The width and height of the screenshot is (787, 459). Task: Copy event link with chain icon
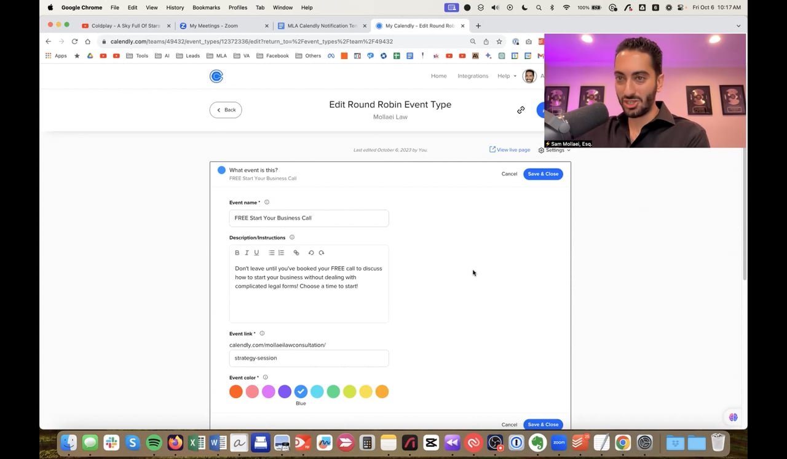[521, 110]
